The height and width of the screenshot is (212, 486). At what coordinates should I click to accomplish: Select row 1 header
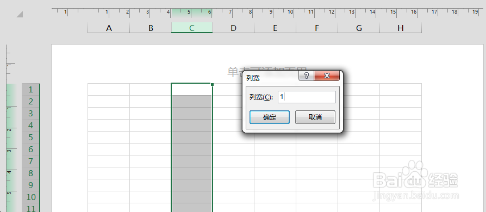30,90
